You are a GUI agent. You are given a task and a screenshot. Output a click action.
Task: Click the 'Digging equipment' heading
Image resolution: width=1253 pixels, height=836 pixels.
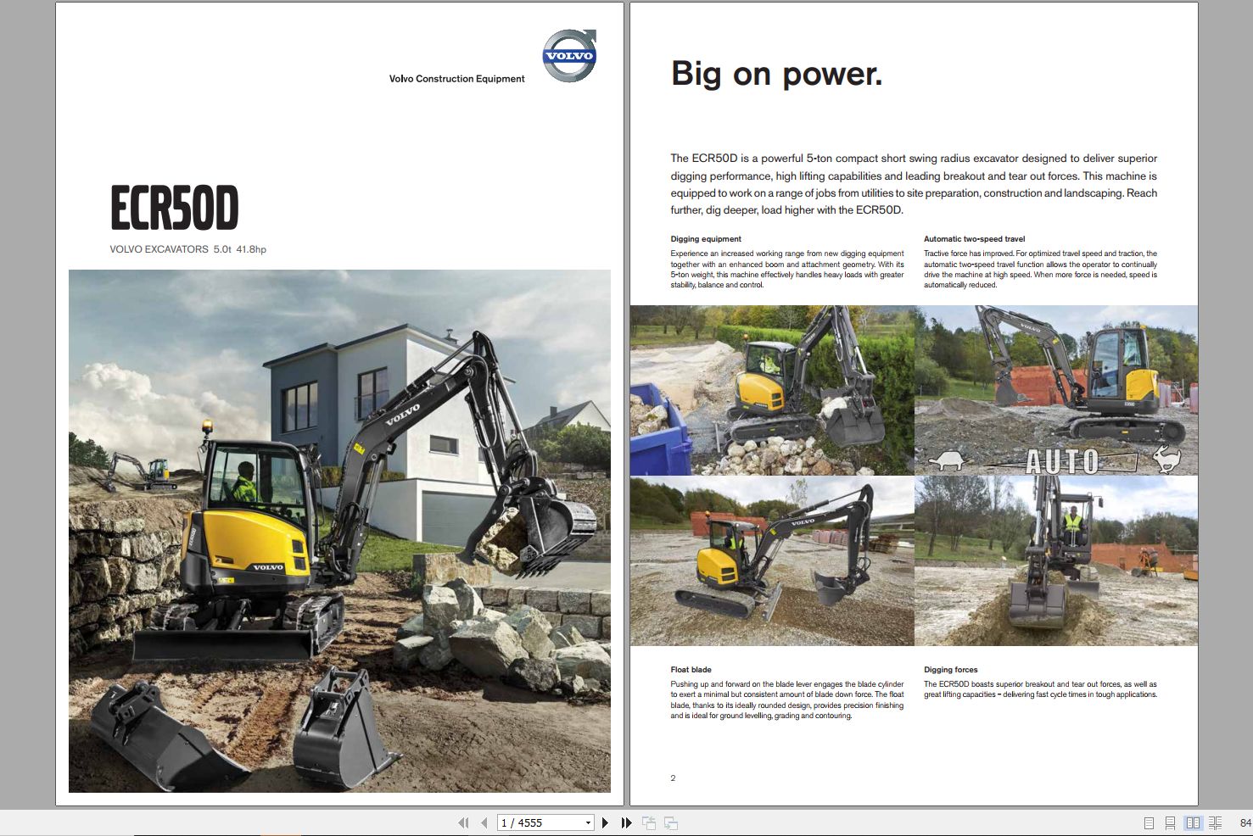pos(706,239)
